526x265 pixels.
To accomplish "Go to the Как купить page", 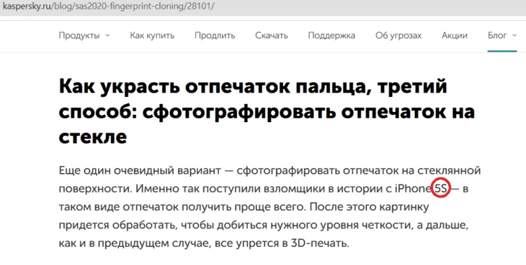I will point(152,36).
